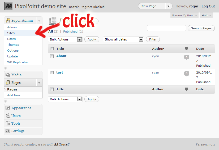Image resolution: width=219 pixels, height=150 pixels.
Task: Click the Pages menu icon in sidebar
Action: coord(8,83)
